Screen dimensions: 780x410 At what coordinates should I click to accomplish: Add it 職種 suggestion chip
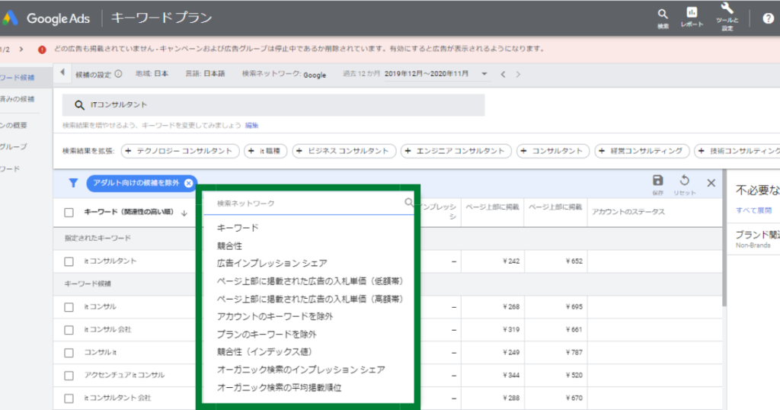pos(266,151)
